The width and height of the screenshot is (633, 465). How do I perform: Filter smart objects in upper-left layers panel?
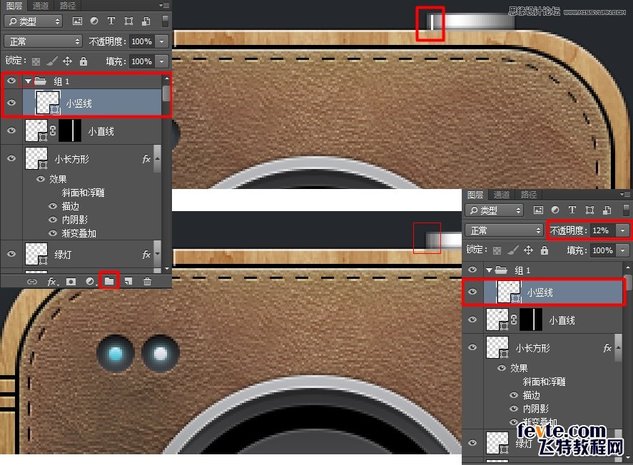point(146,21)
